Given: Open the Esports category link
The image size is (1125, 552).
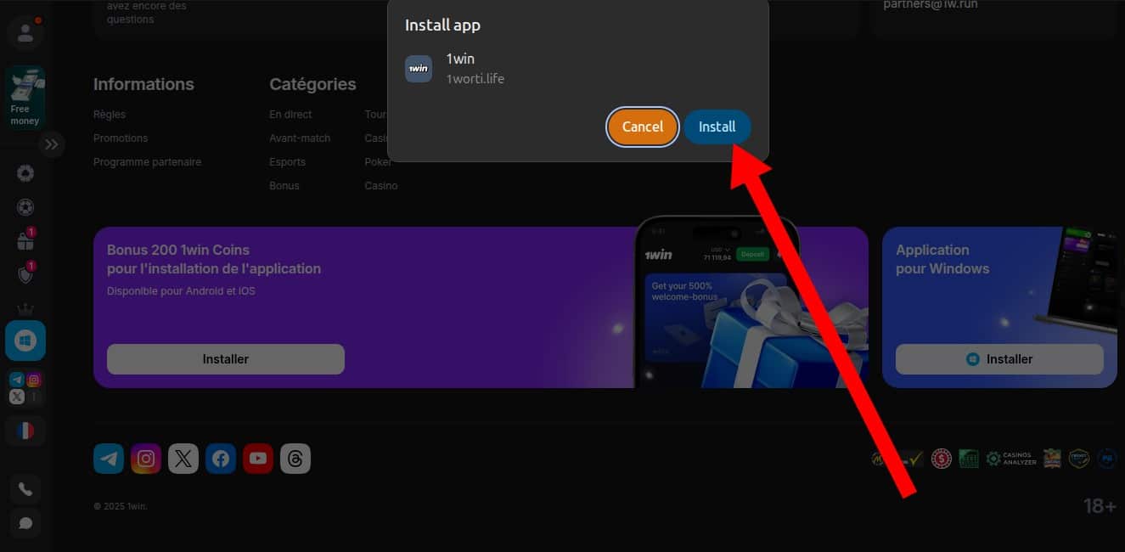Looking at the screenshot, I should [x=287, y=161].
